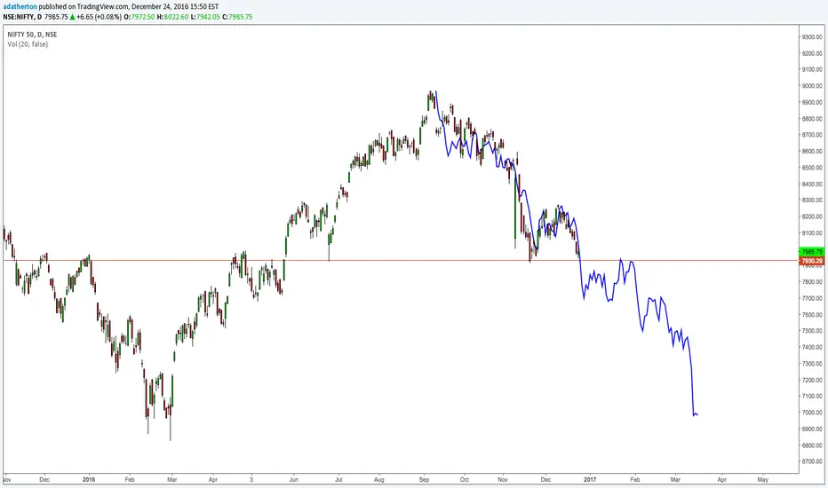This screenshot has width=828, height=488.
Task: Click the Jul date axis label
Action: 338,479
